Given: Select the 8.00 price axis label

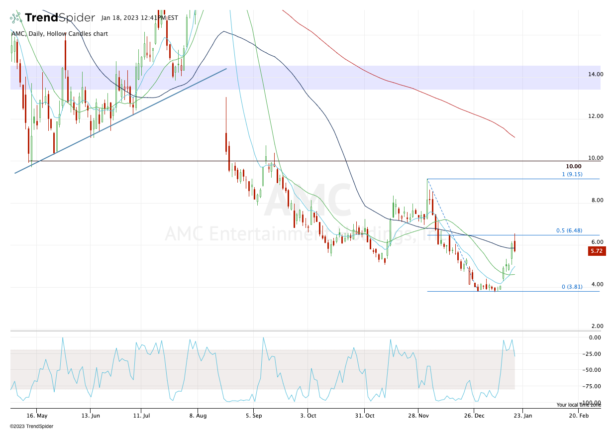Looking at the screenshot, I should pyautogui.click(x=597, y=200).
